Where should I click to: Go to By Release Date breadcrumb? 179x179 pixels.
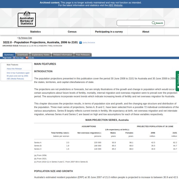point(25,38)
